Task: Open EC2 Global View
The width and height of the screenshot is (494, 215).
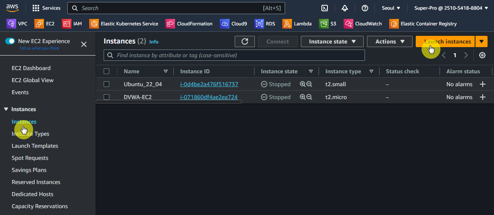Action: coord(33,80)
